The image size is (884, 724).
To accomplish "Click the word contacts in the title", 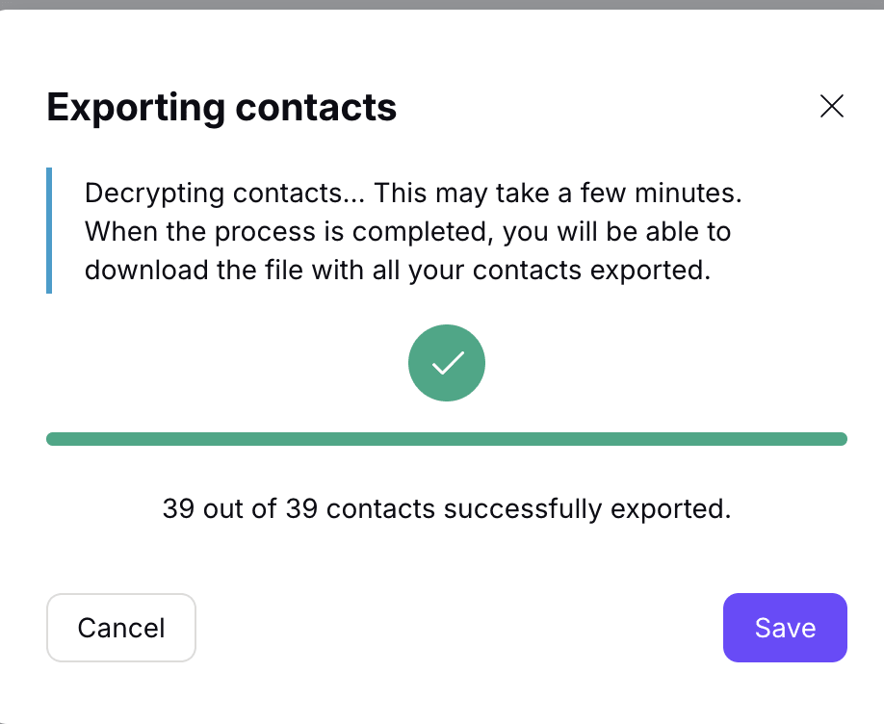I will pyautogui.click(x=316, y=108).
